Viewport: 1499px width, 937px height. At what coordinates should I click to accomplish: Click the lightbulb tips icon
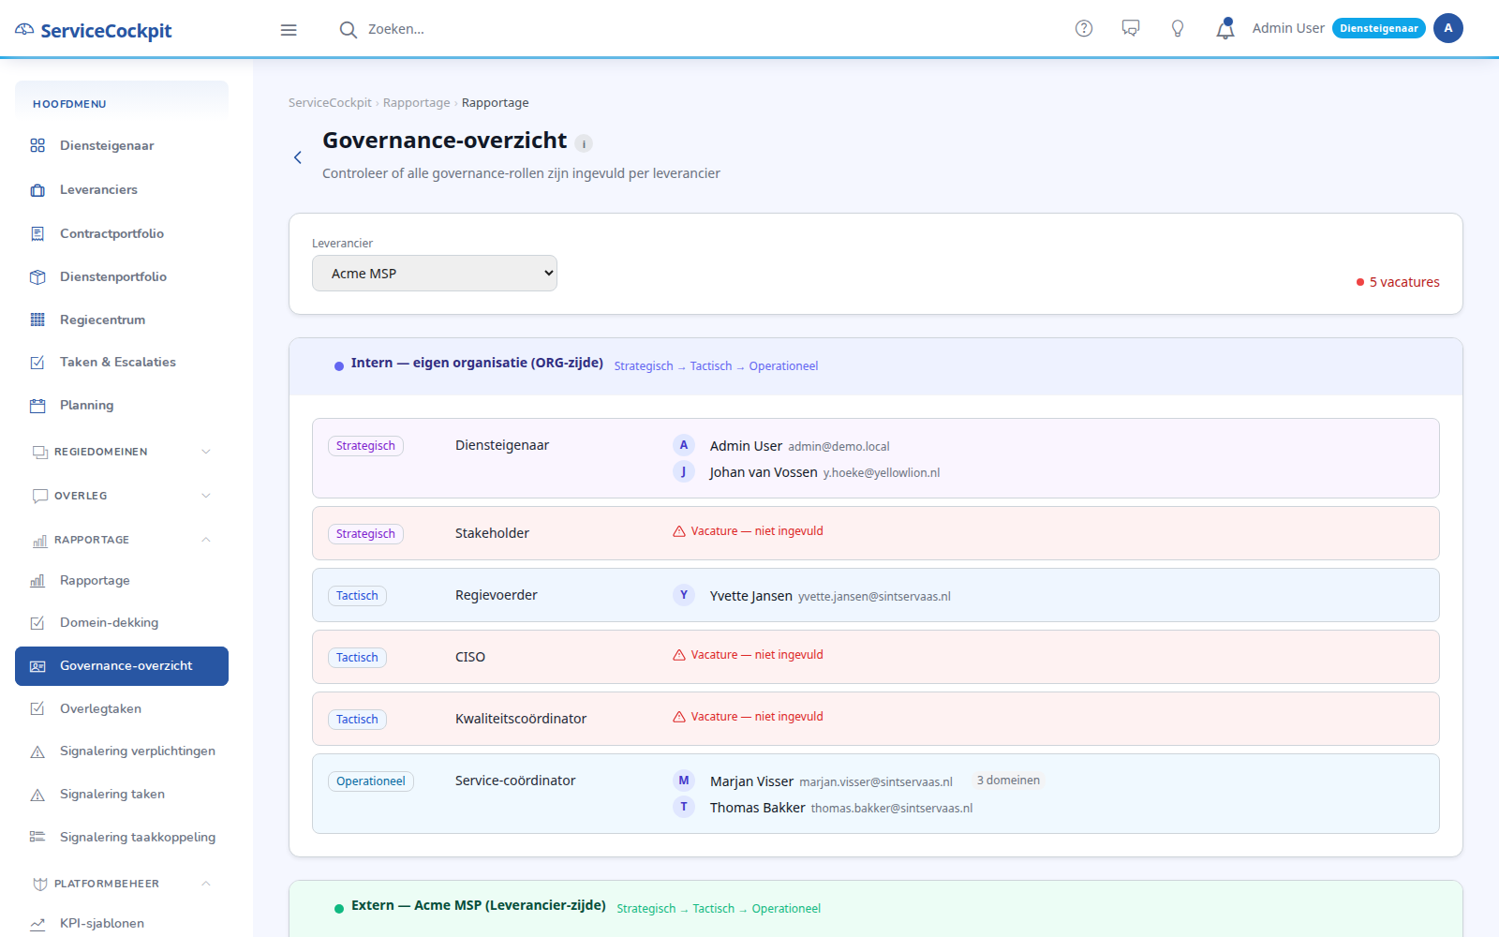(1178, 28)
